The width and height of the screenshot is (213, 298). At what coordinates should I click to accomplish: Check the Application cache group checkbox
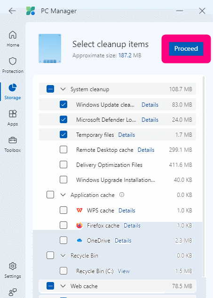pyautogui.click(x=50, y=195)
